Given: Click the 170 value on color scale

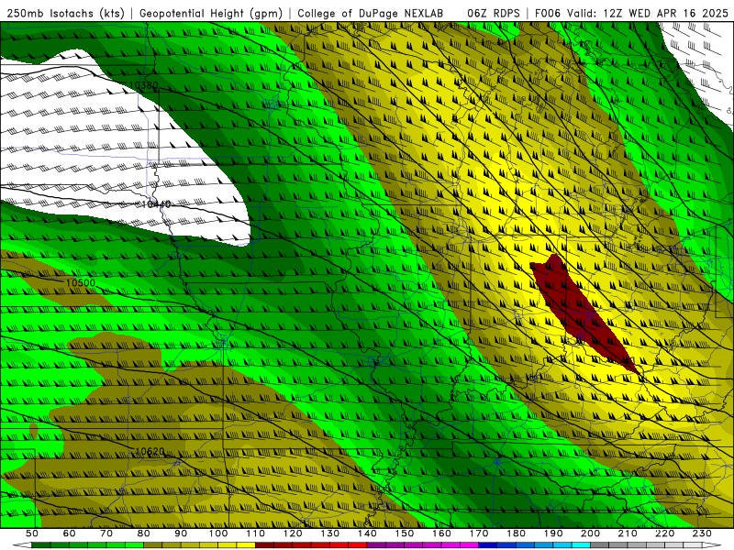Looking at the screenshot, I should [479, 533].
